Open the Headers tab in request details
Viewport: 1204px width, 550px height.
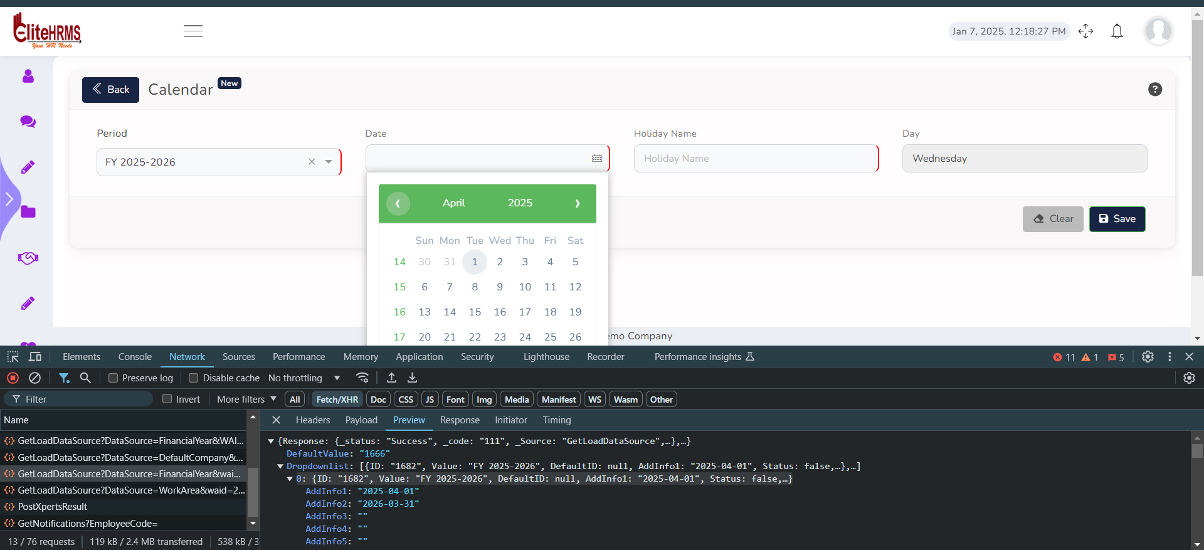(x=312, y=420)
